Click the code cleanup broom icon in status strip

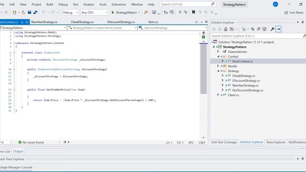click(x=65, y=142)
